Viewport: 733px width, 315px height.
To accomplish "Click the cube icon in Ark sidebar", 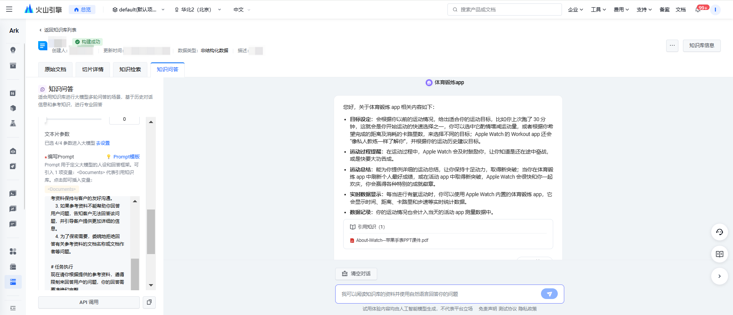I will click(13, 108).
